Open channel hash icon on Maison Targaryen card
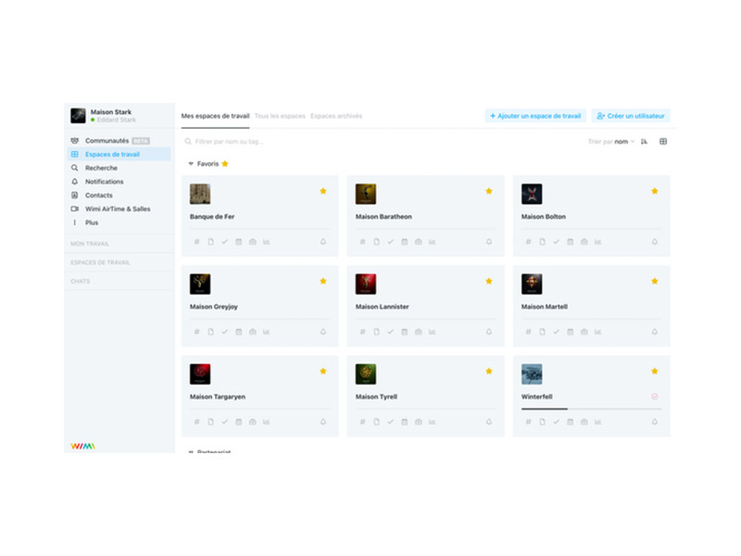 [196, 422]
